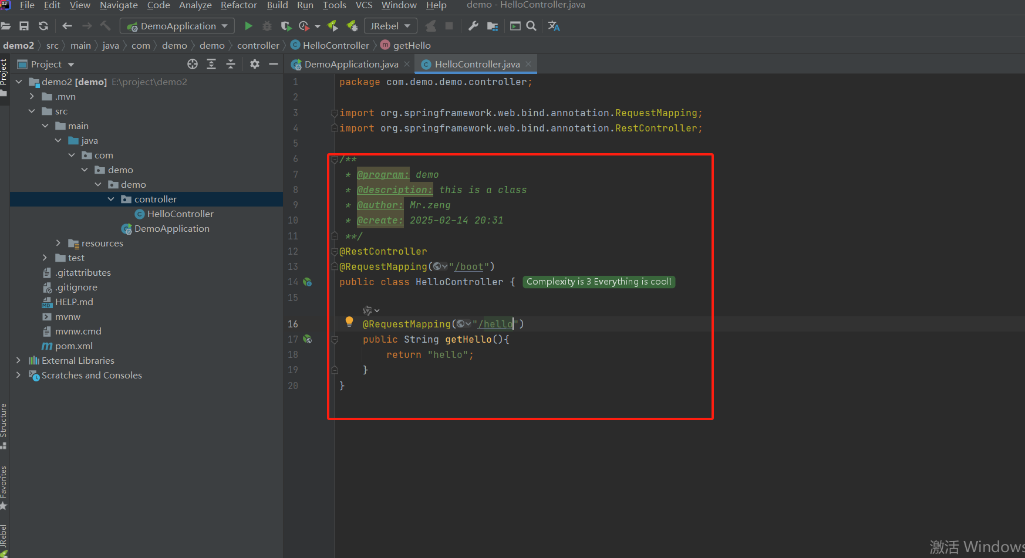Click the Translate icon in toolbar
Viewport: 1025px width, 558px height.
click(x=554, y=26)
